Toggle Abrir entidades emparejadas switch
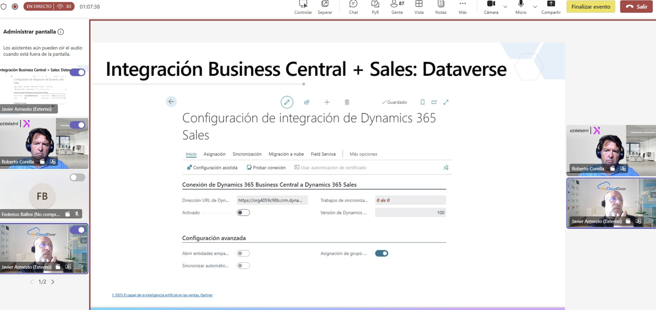The width and height of the screenshot is (656, 310). click(243, 253)
